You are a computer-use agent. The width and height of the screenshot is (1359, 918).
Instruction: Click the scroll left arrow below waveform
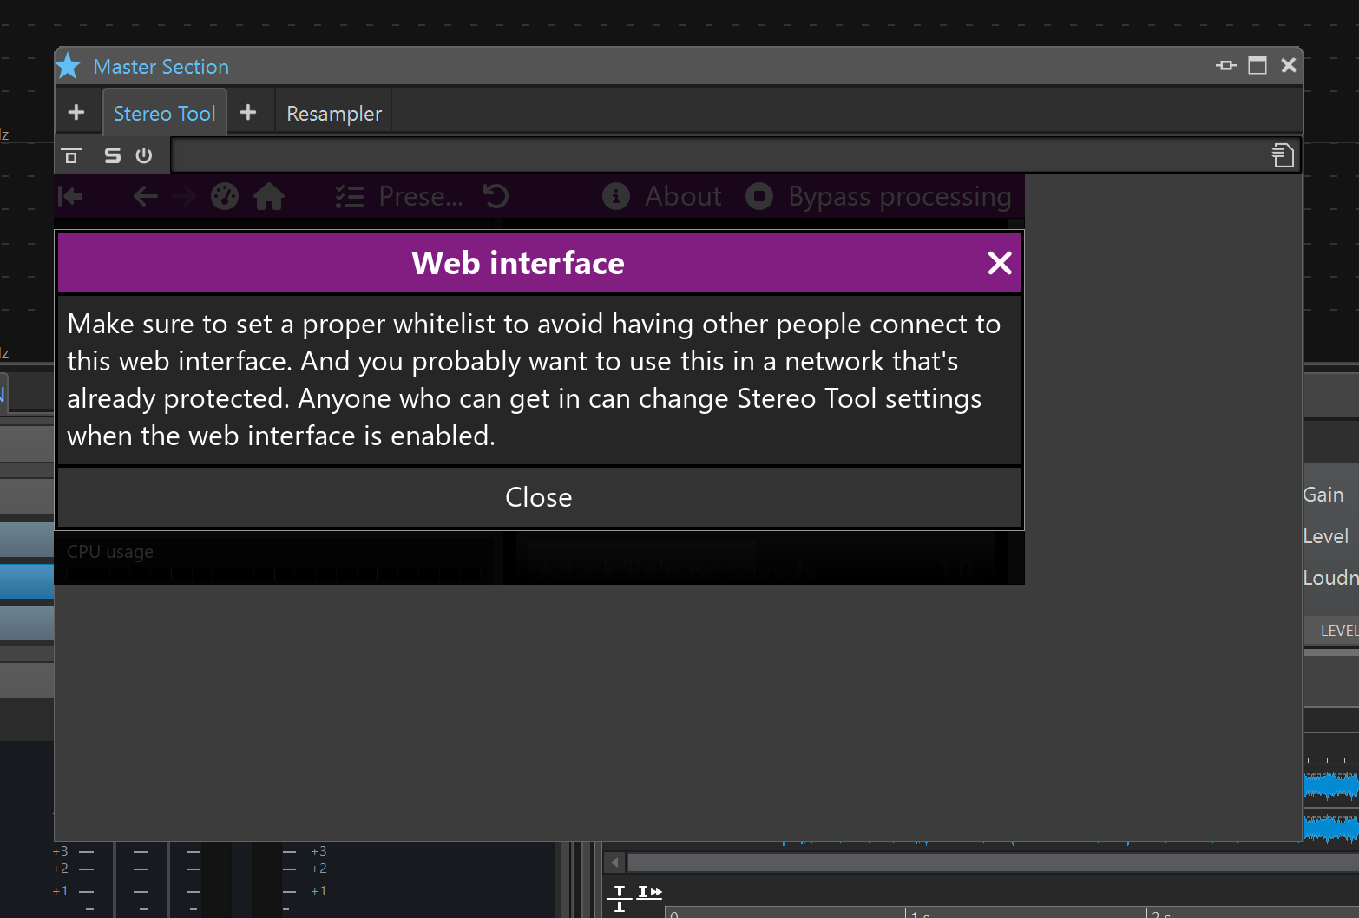pyautogui.click(x=614, y=862)
